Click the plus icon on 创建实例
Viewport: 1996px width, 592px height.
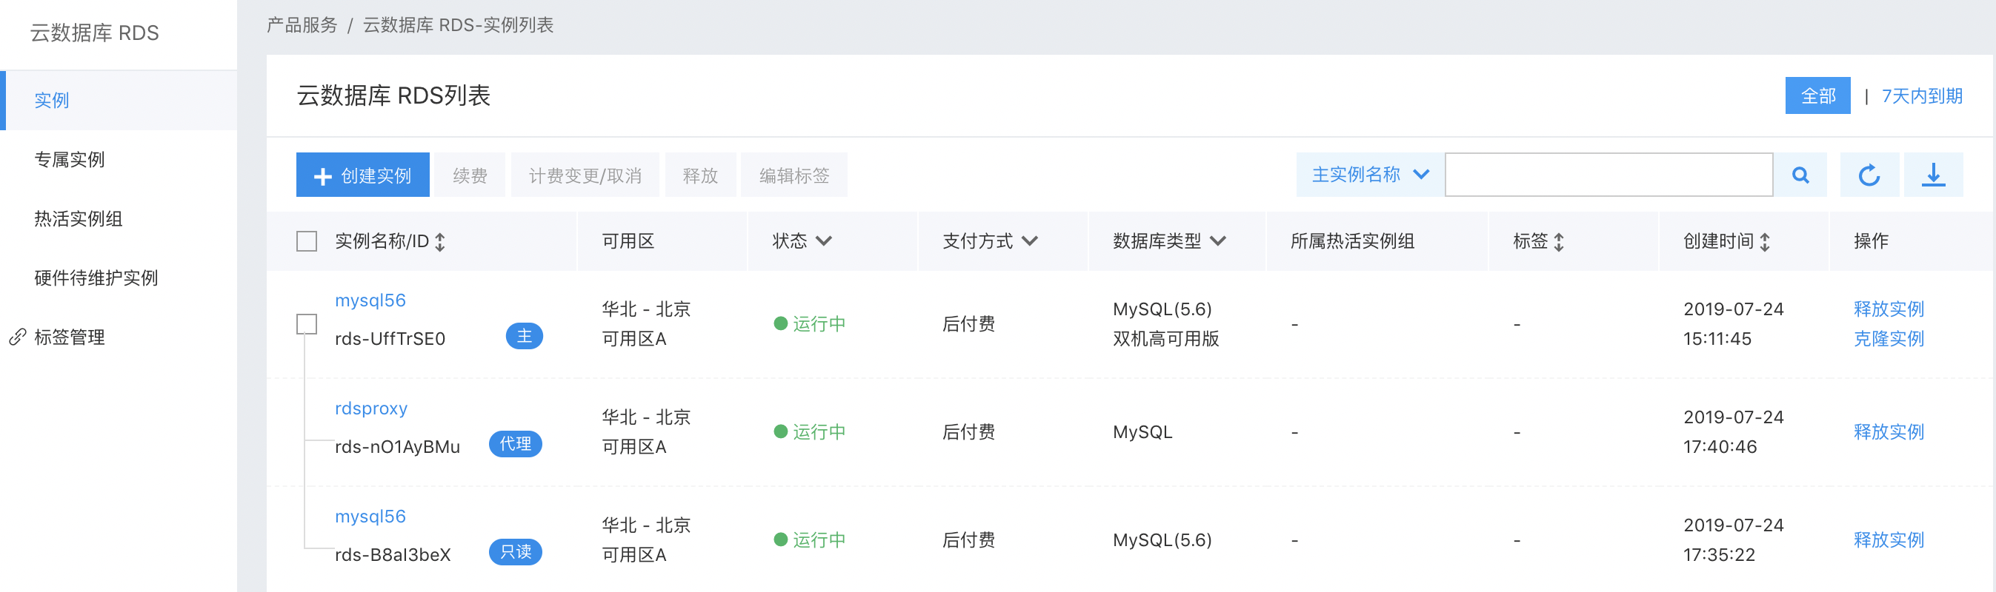(322, 176)
